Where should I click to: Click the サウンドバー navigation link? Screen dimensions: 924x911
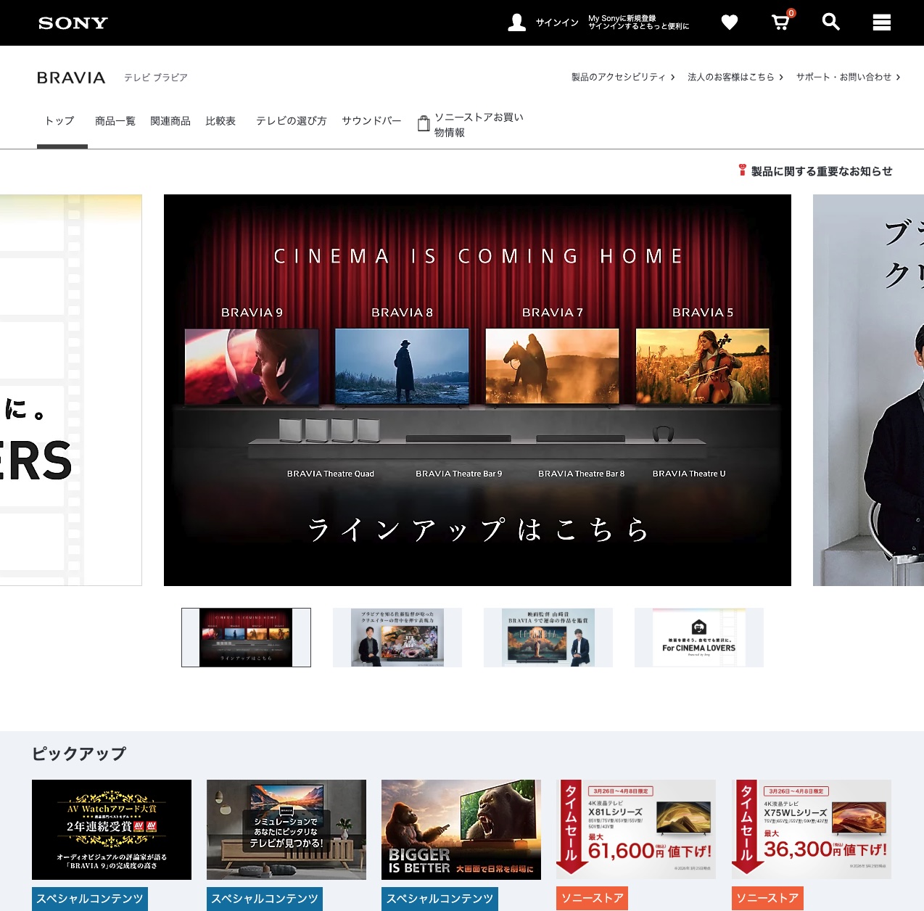371,121
